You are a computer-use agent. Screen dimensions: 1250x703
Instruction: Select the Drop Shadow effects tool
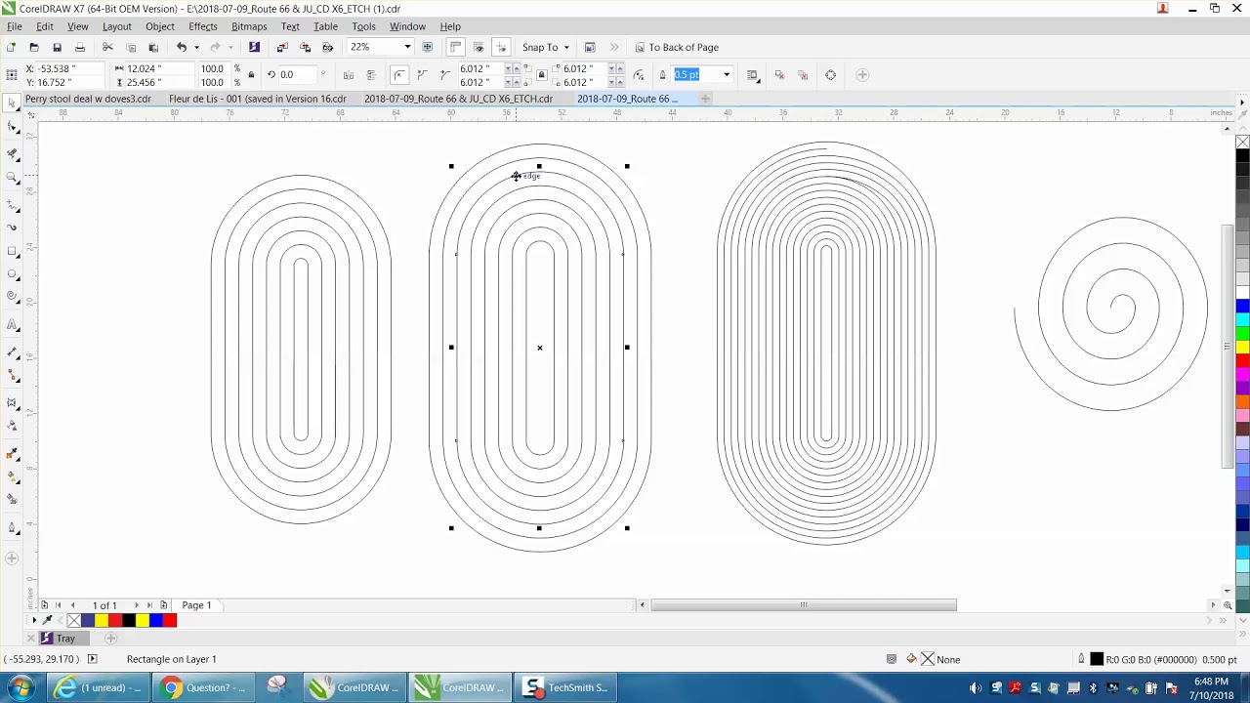point(12,401)
